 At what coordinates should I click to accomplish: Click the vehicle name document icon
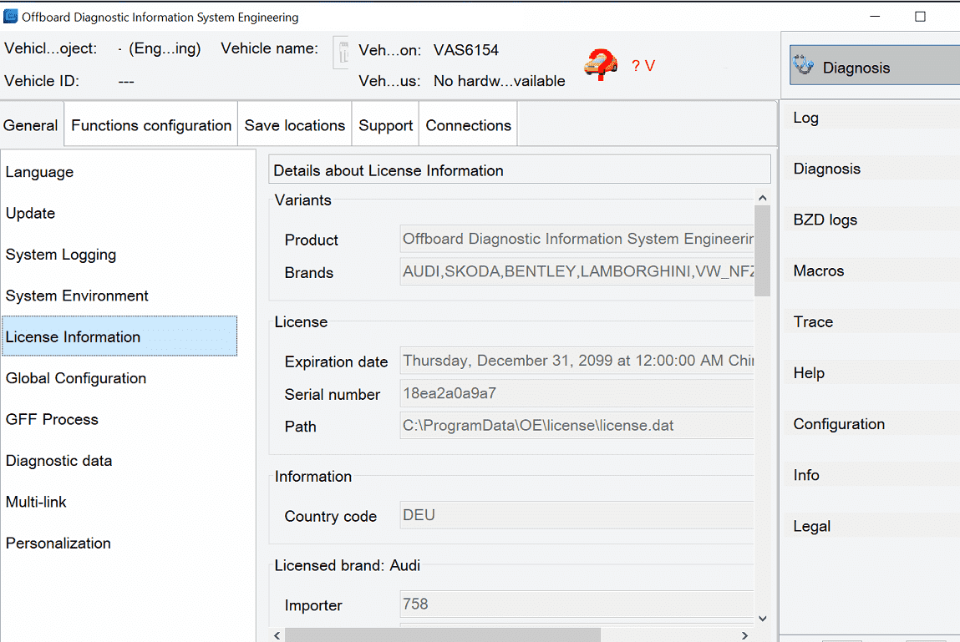341,52
